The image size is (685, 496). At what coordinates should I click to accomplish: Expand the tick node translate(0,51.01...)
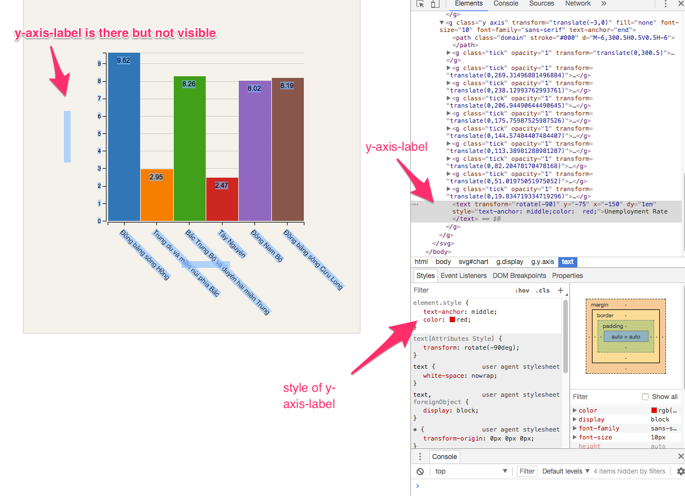pyautogui.click(x=449, y=174)
